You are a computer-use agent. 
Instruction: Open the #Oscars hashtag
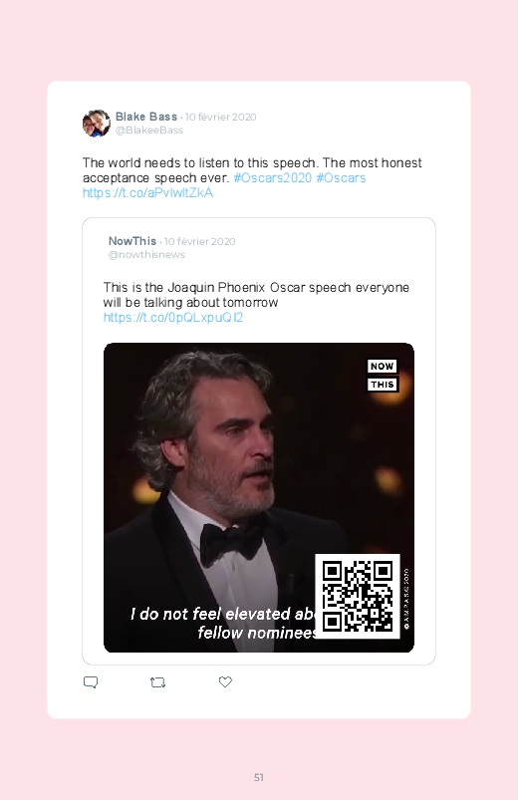click(x=341, y=177)
